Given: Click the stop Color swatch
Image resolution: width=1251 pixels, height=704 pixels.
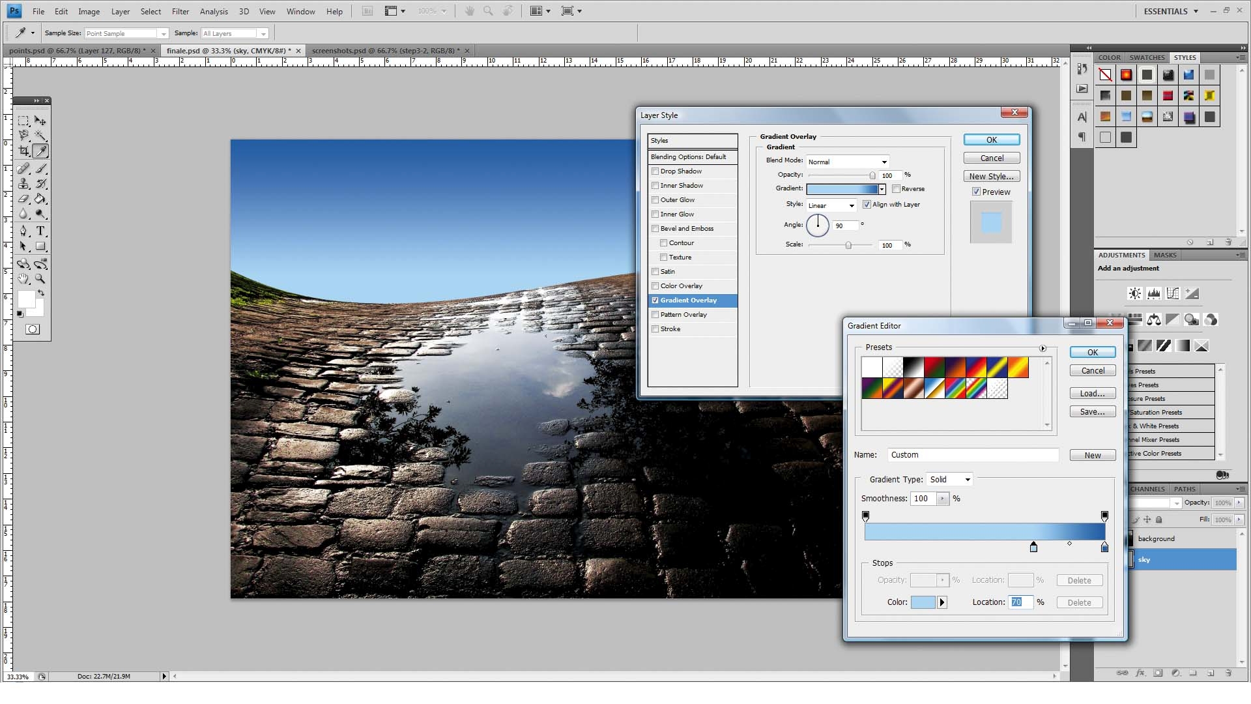Looking at the screenshot, I should point(923,602).
